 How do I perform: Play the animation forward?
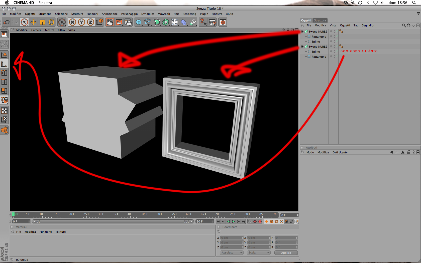click(x=233, y=222)
